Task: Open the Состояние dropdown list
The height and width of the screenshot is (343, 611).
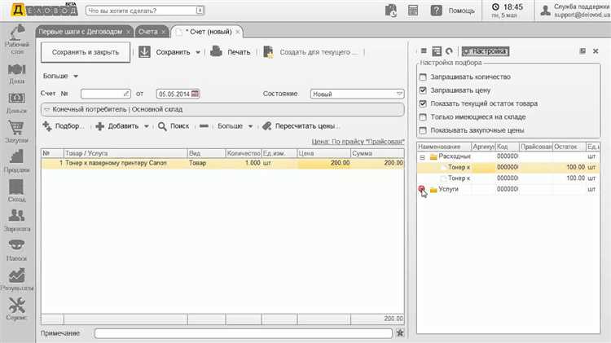Action: [400, 94]
